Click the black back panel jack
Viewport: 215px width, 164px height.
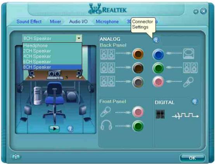(138, 68)
